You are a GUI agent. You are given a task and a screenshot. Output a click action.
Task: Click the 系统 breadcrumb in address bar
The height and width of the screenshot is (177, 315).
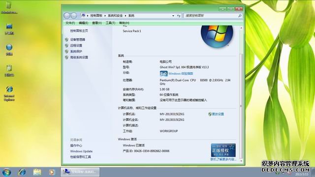click(131, 16)
